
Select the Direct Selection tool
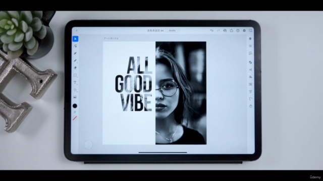pos(75,46)
